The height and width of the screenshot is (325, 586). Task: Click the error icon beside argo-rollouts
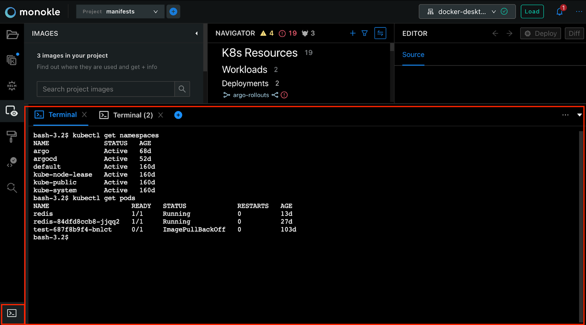[284, 95]
